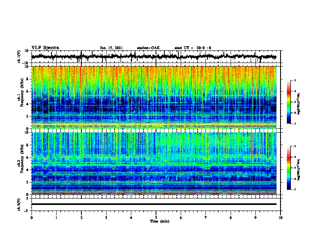
Task: Click the "-7" label on upper color bar
Action: (294, 124)
